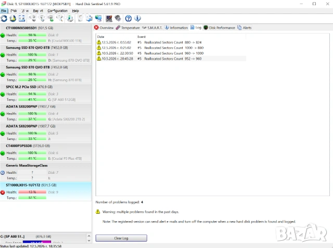Click the speaker toolbar icon
Screen dimensions: 333x248
[x=118, y=19]
